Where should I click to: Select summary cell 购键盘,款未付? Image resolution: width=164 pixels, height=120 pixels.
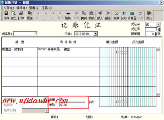click(20, 52)
